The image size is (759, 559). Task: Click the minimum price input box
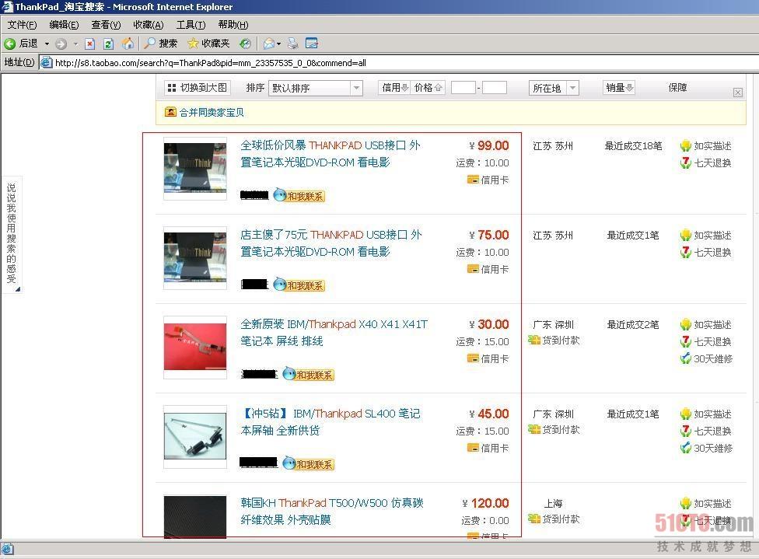[463, 88]
